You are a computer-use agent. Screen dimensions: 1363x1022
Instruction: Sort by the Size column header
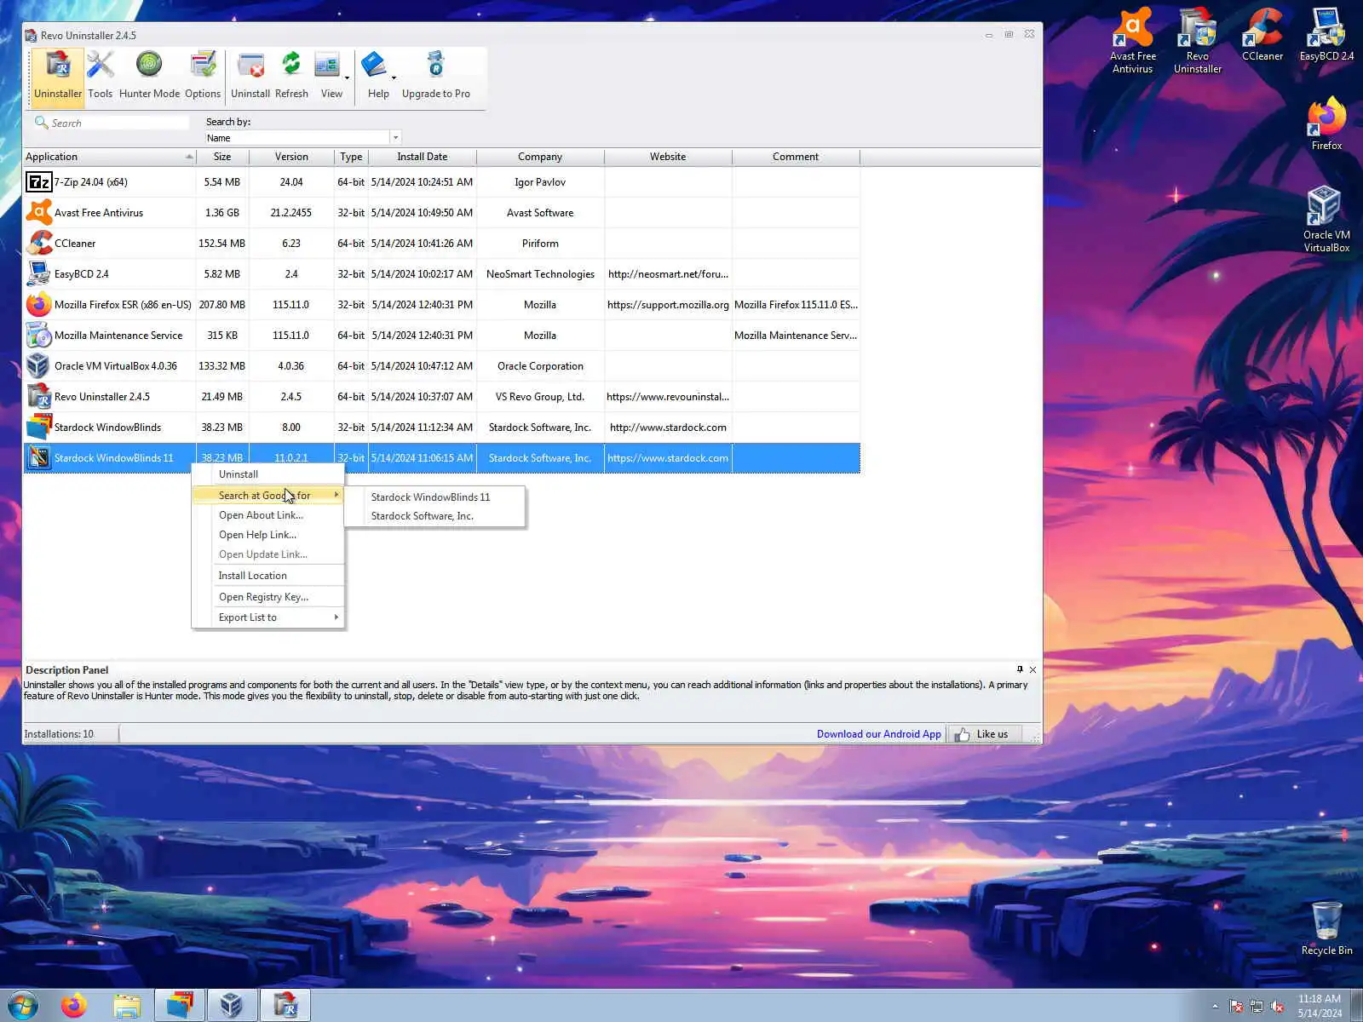(222, 157)
